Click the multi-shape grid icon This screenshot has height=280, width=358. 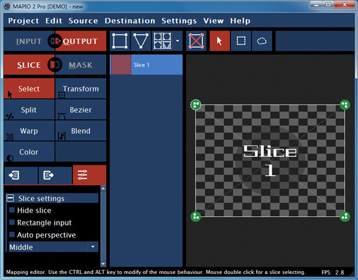click(x=162, y=41)
